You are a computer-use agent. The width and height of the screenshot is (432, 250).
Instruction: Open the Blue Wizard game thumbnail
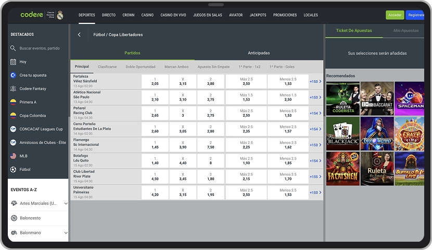pyautogui.click(x=377, y=133)
